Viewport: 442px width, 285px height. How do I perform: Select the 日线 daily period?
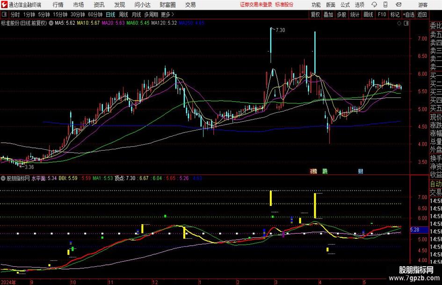coord(110,15)
